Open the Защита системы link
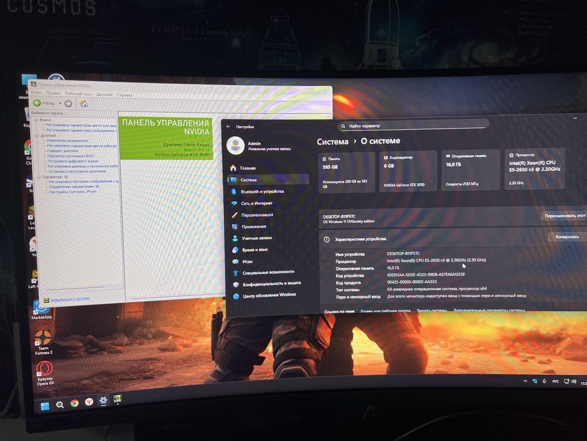 432,311
